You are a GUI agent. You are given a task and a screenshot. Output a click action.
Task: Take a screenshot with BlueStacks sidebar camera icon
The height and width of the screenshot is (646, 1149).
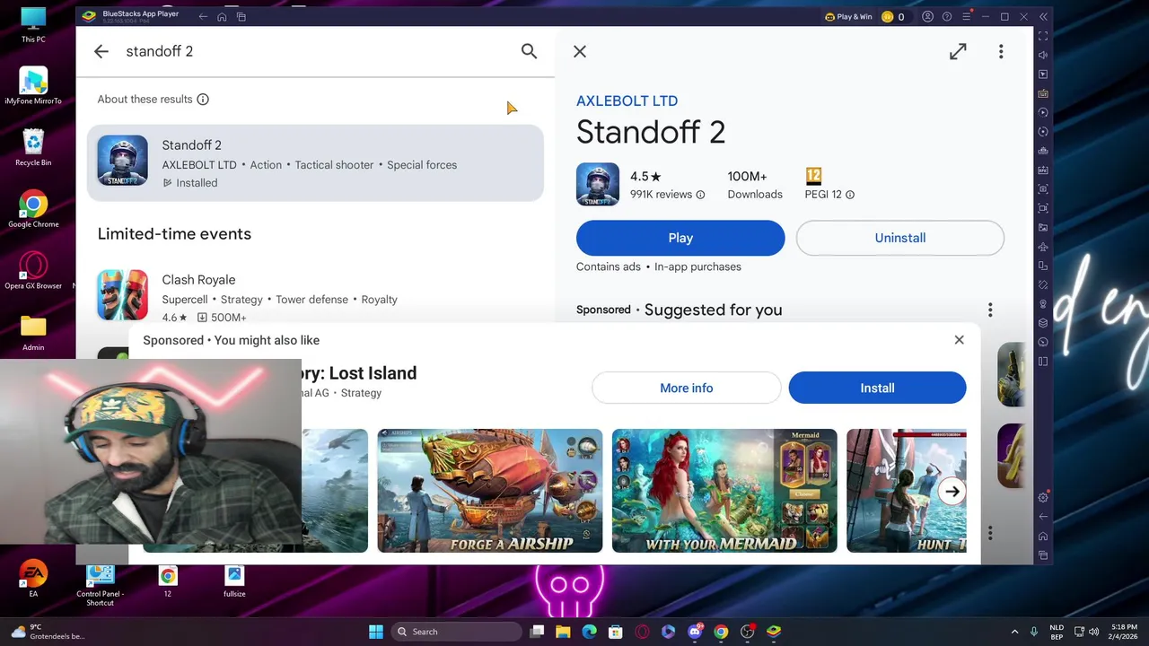pyautogui.click(x=1042, y=189)
